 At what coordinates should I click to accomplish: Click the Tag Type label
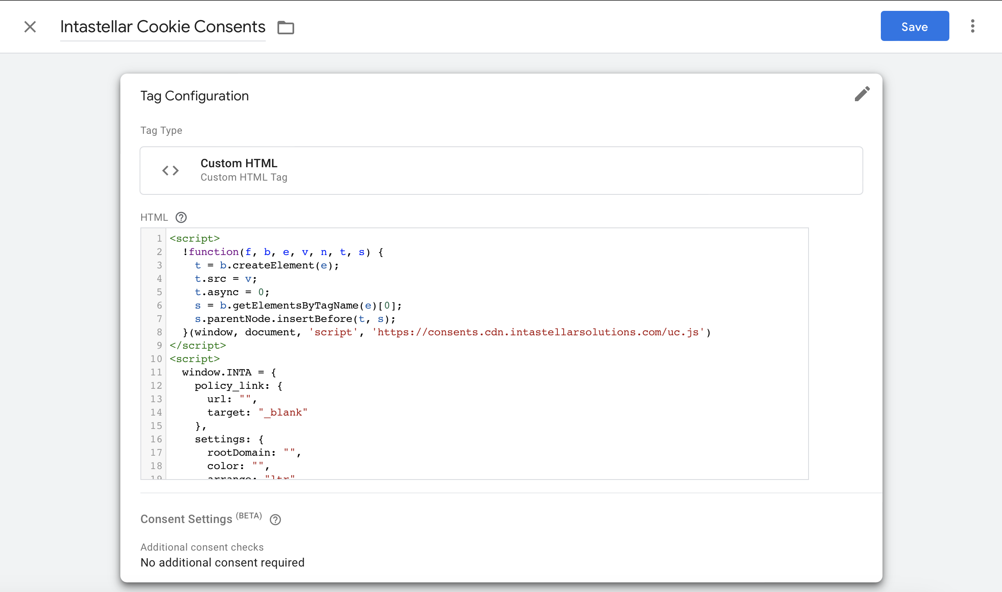(x=161, y=130)
